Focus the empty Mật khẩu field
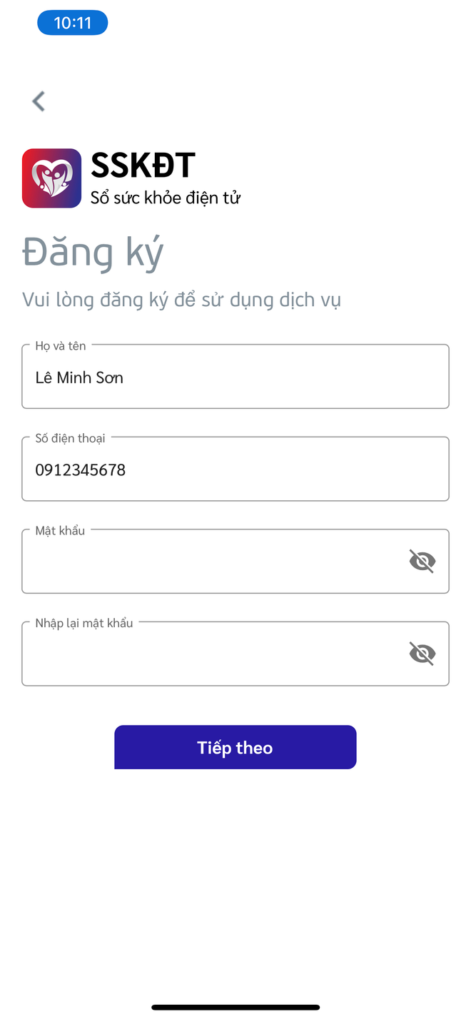This screenshot has width=471, height=1019. pyautogui.click(x=214, y=562)
